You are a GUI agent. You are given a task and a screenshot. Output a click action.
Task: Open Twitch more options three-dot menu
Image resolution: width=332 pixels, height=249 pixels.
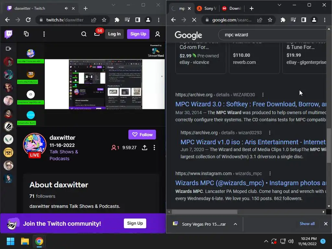click(x=44, y=34)
